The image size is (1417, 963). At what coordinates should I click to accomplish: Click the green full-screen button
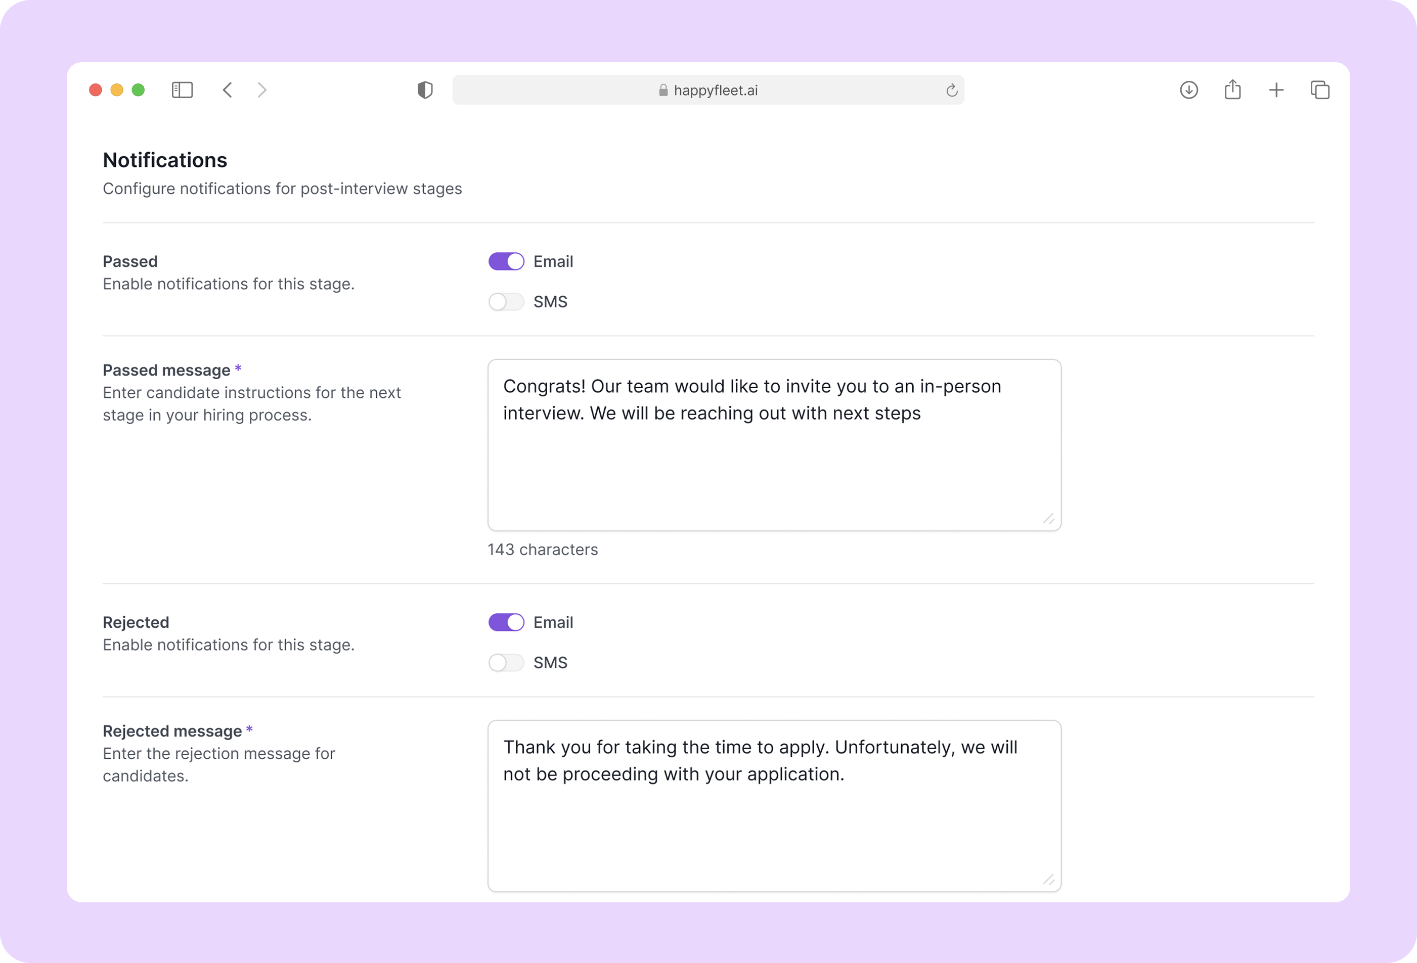click(x=139, y=89)
